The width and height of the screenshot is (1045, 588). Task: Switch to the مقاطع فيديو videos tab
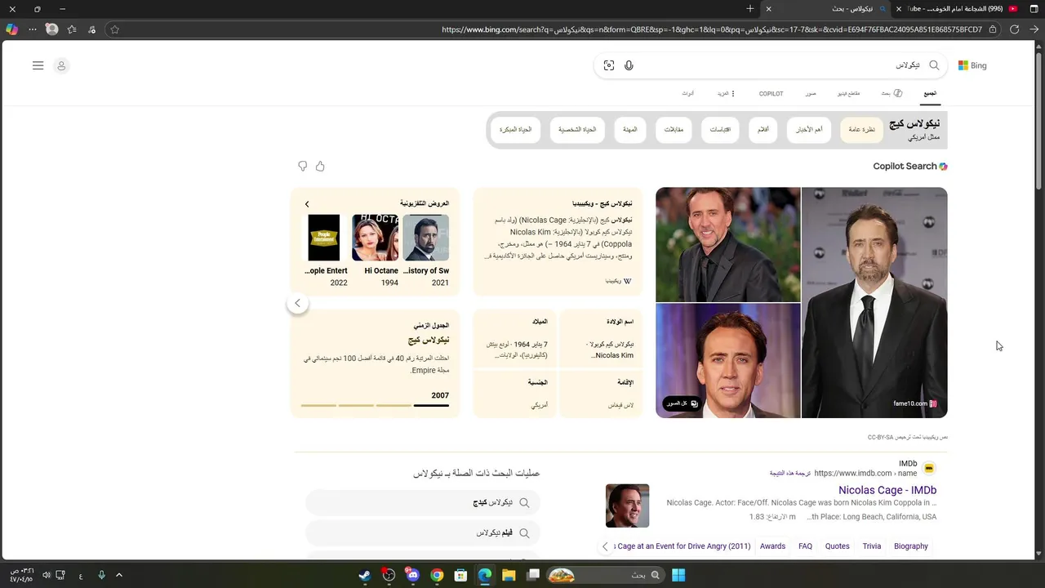click(x=848, y=94)
